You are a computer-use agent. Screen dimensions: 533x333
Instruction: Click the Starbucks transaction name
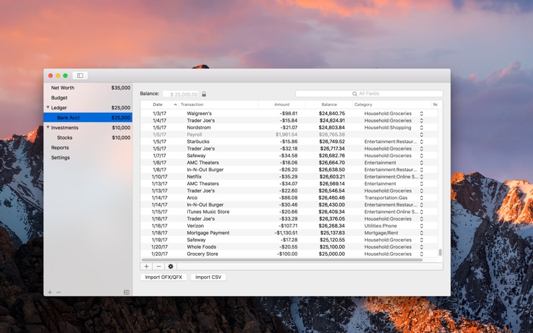(198, 142)
